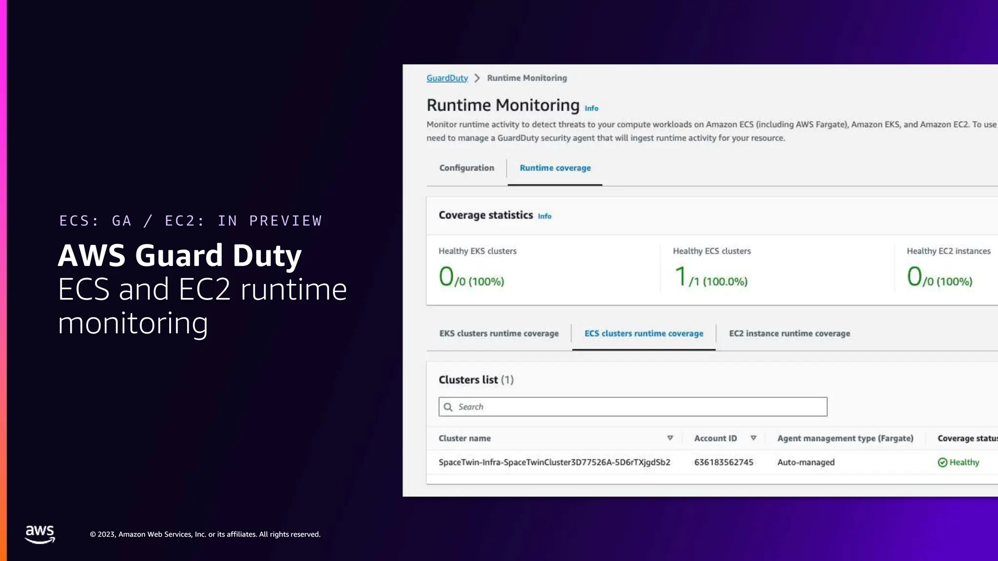Switch to EC2 instance runtime coverage tab
The image size is (998, 561).
tap(789, 334)
